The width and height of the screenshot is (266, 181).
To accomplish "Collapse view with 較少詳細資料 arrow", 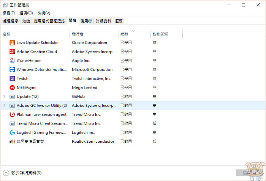I will coord(6,173).
